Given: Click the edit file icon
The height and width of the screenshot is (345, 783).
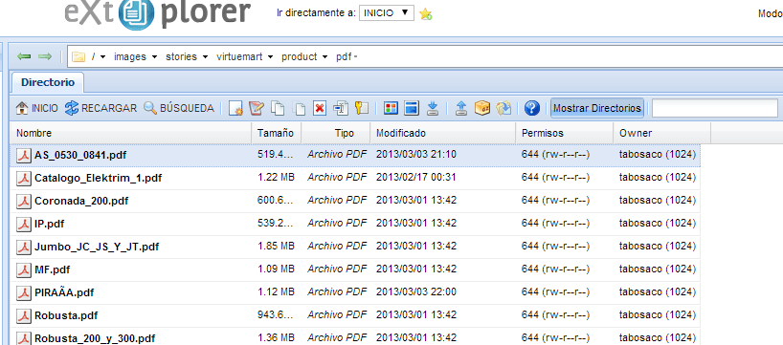Looking at the screenshot, I should pyautogui.click(x=257, y=108).
